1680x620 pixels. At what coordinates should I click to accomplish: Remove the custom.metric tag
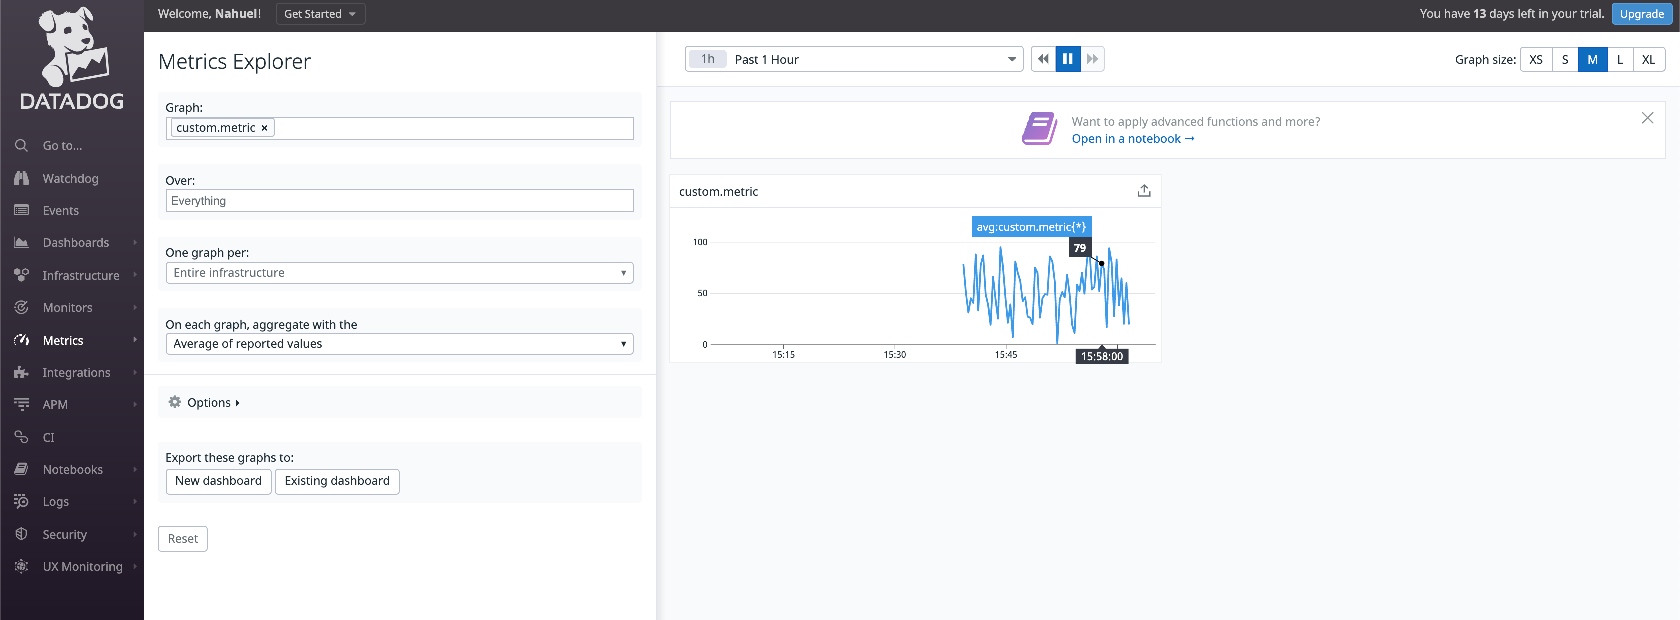pos(265,128)
